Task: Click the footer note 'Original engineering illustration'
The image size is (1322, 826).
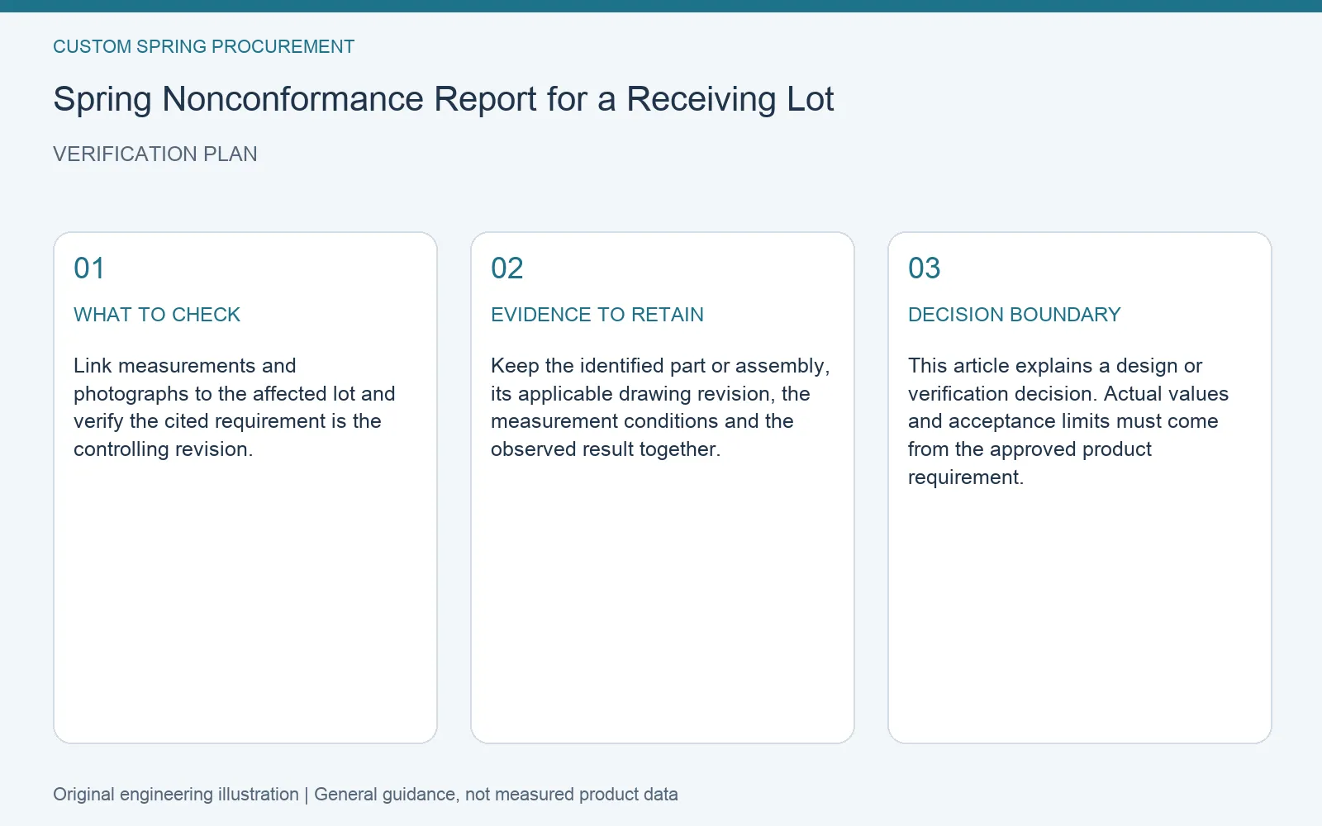Action: 176,795
